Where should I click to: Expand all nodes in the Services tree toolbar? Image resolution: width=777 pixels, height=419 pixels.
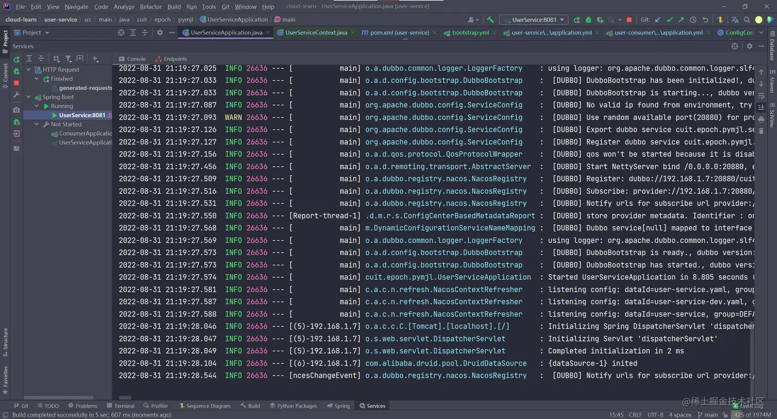pos(29,59)
